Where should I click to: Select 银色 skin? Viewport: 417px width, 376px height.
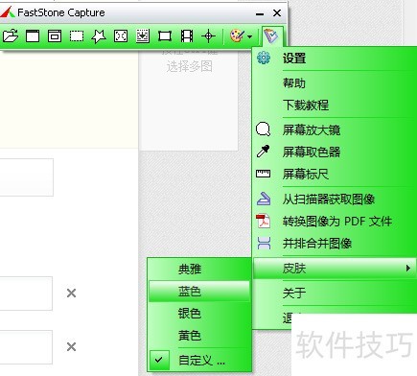(x=199, y=314)
